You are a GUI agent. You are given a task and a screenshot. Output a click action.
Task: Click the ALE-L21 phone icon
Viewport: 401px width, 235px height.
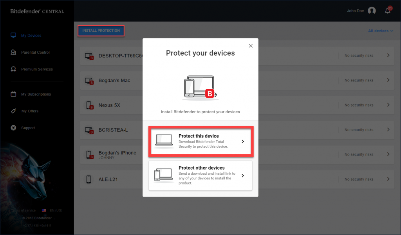(x=89, y=179)
